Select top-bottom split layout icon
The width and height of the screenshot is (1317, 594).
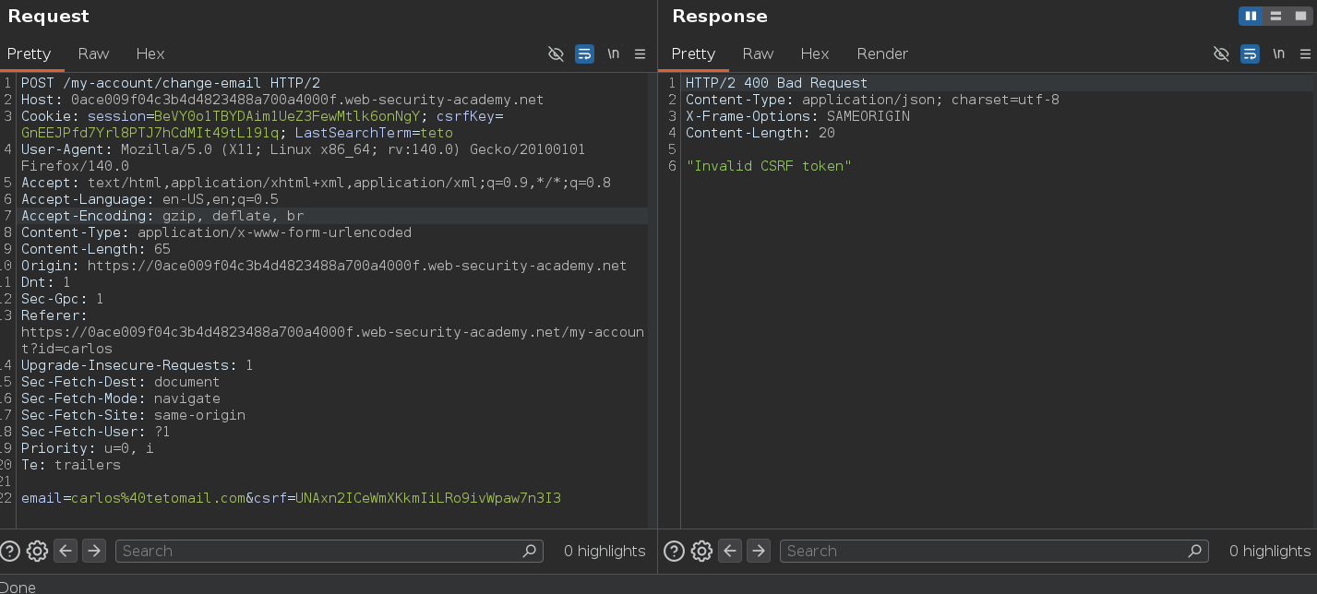pos(1275,16)
